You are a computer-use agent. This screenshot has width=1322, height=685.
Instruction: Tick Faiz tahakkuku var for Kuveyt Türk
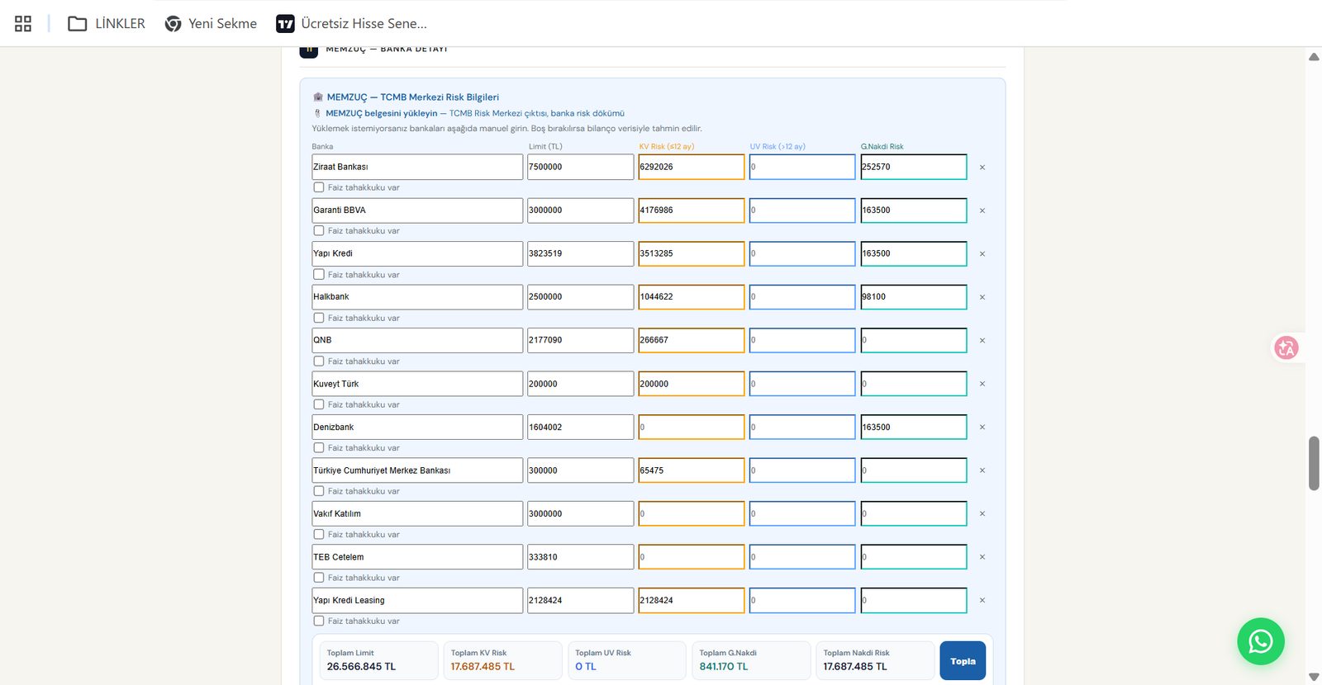point(319,404)
